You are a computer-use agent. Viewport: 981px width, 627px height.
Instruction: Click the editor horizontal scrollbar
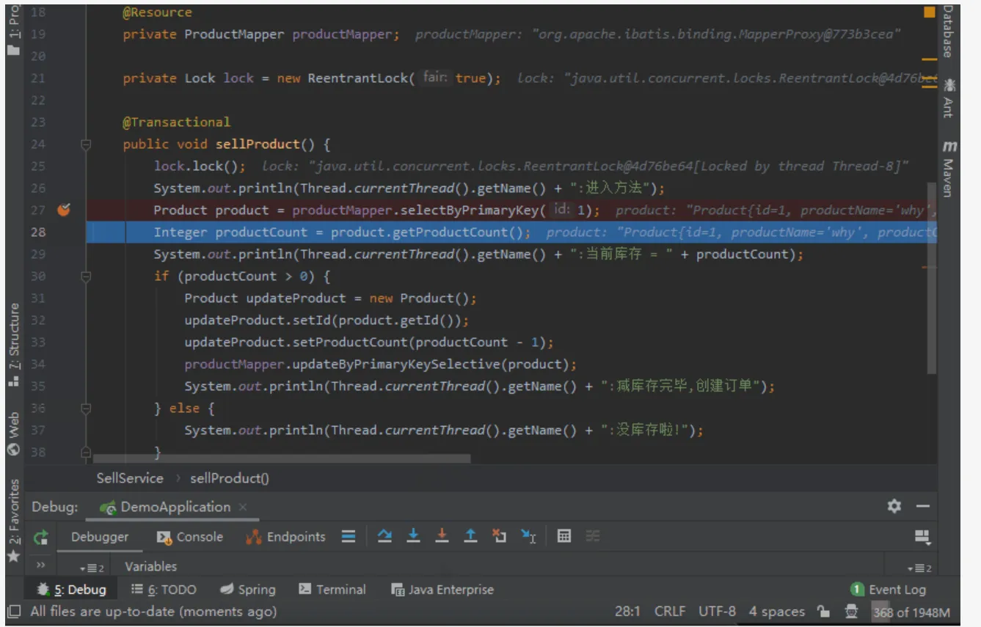pyautogui.click(x=282, y=458)
